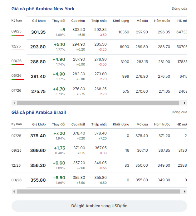
Task: Click open price 350.00
Action: pyautogui.click(x=142, y=165)
